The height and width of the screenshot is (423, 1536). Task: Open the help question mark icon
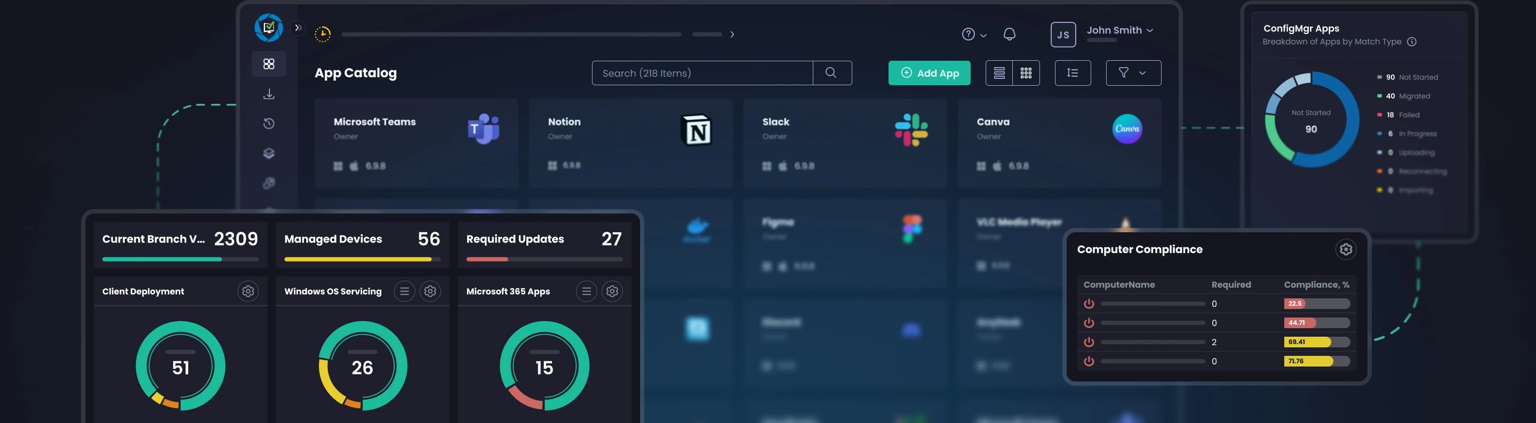(969, 35)
